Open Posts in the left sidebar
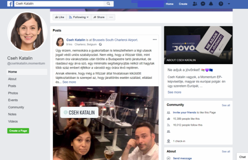248x160 pixels. [12, 86]
